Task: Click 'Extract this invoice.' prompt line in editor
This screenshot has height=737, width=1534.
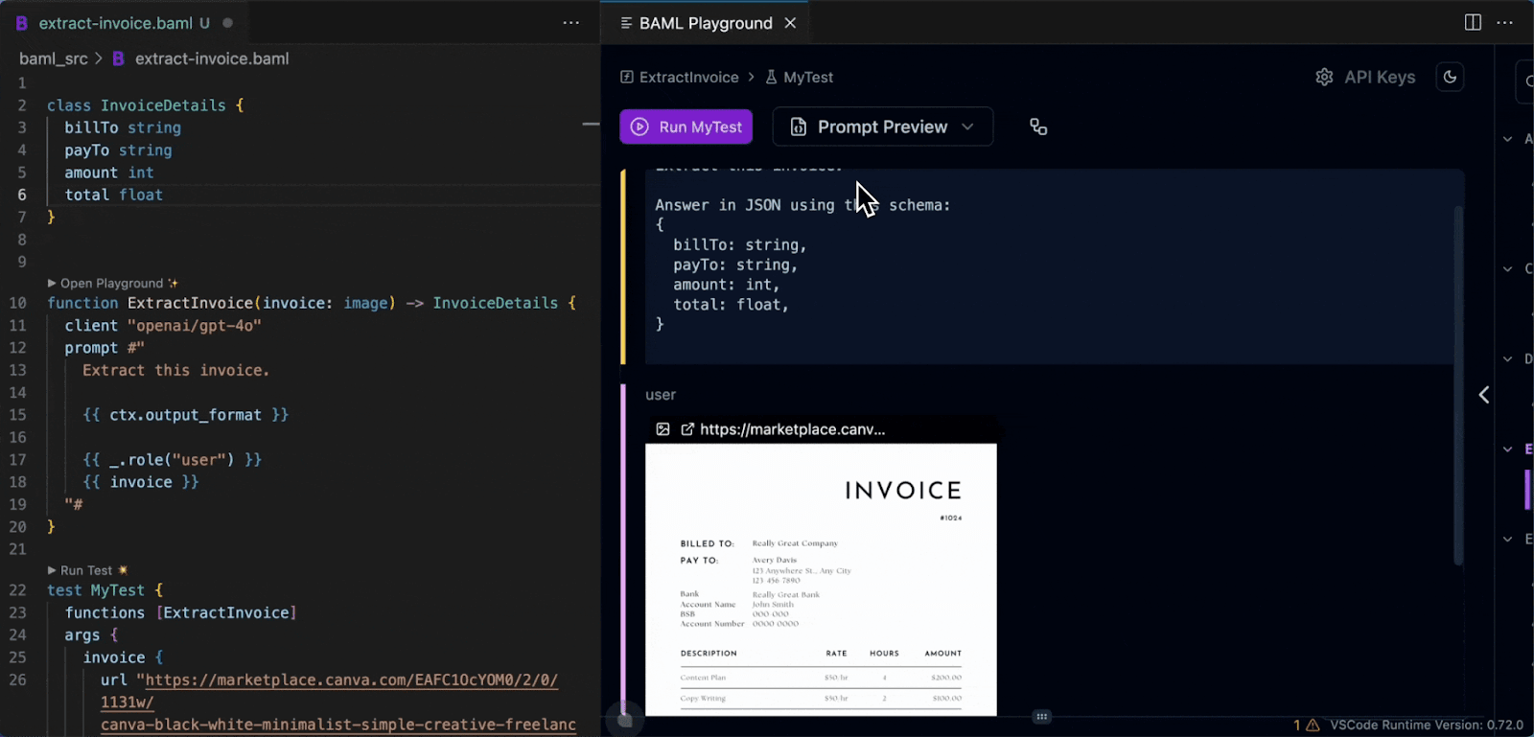Action: [x=175, y=370]
